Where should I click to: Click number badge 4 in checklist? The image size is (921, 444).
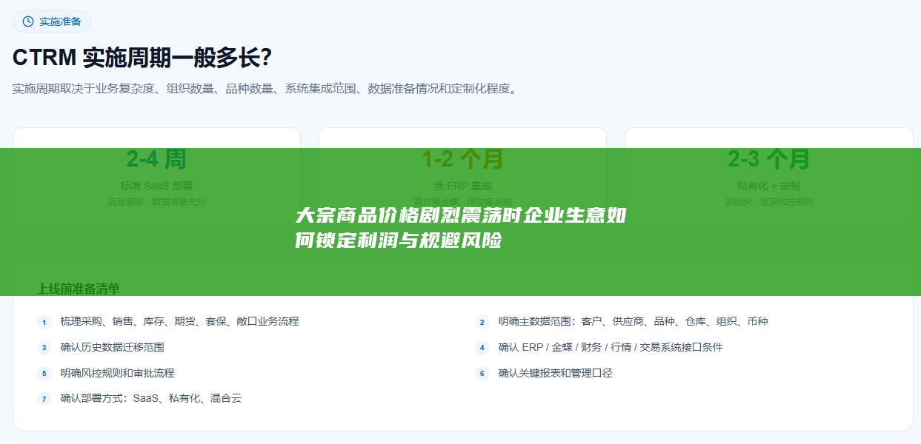coord(482,348)
